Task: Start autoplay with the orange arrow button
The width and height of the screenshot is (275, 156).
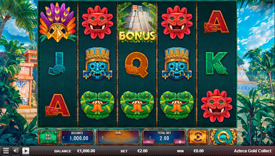Action: click(x=198, y=137)
